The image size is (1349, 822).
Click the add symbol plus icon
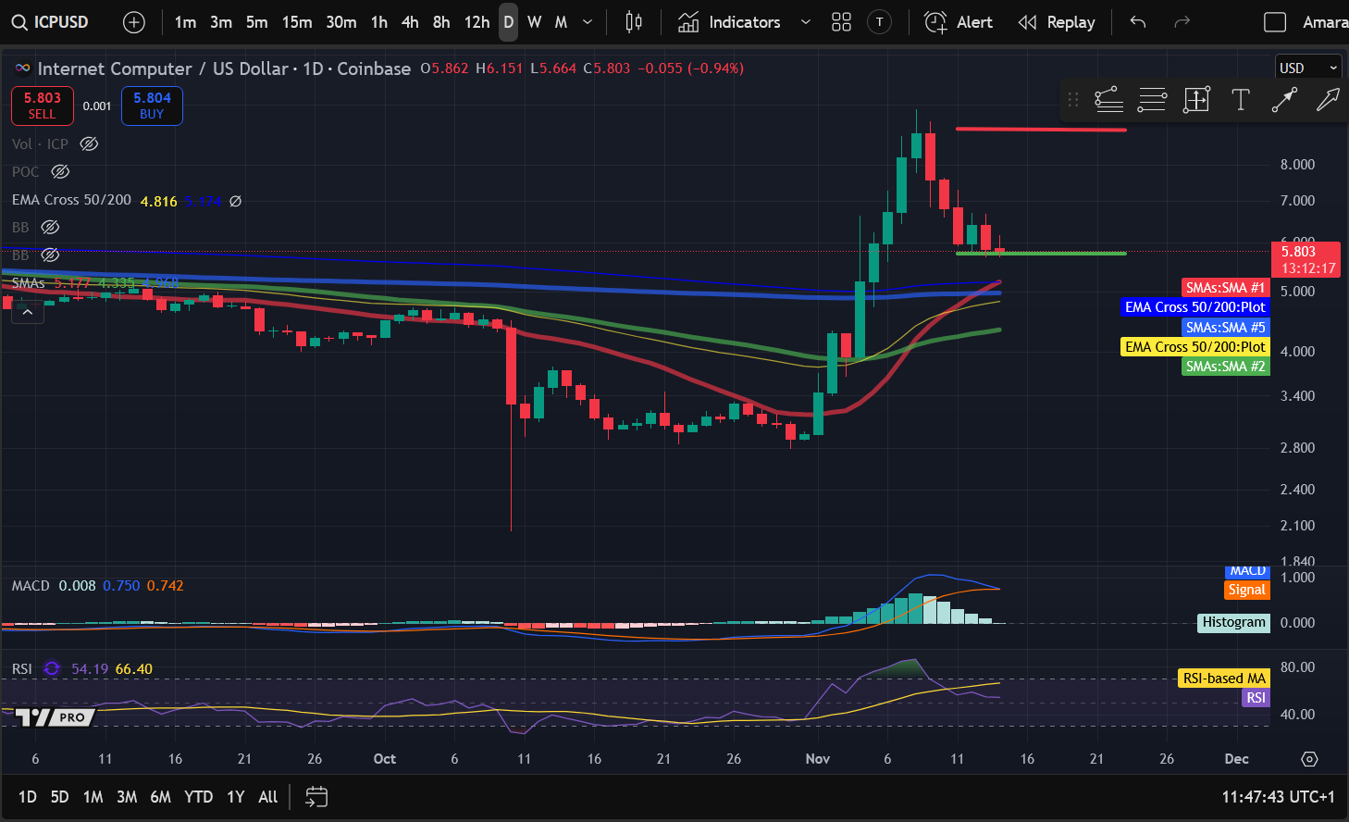pyautogui.click(x=134, y=22)
